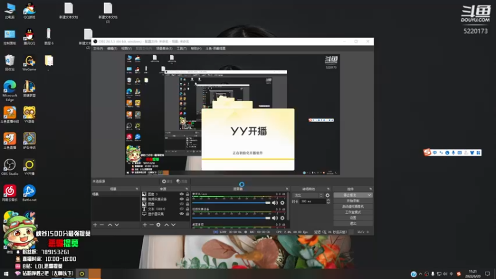The width and height of the screenshot is (496, 279).
Task: Select the 网易云音乐 desktop icon
Action: [9, 193]
